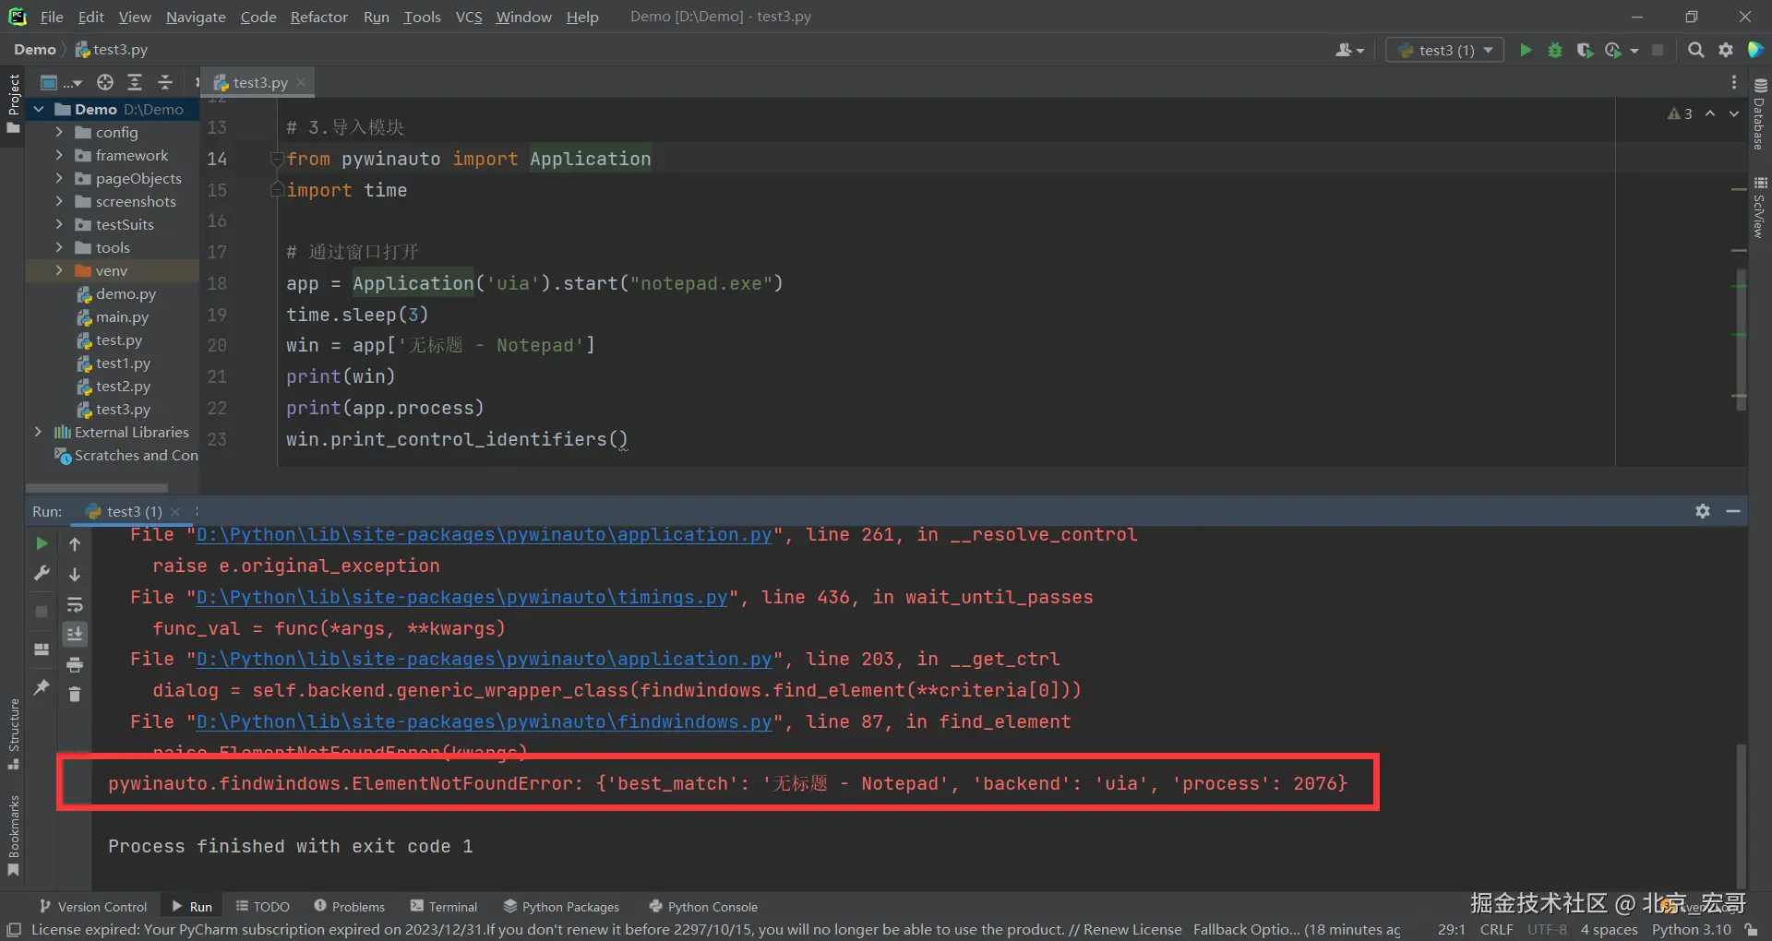Image resolution: width=1772 pixels, height=941 pixels.
Task: Open the application.py line 203 traceback link
Action: pos(485,659)
